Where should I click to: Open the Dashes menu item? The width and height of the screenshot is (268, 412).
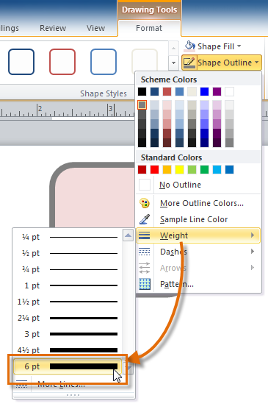pyautogui.click(x=198, y=252)
